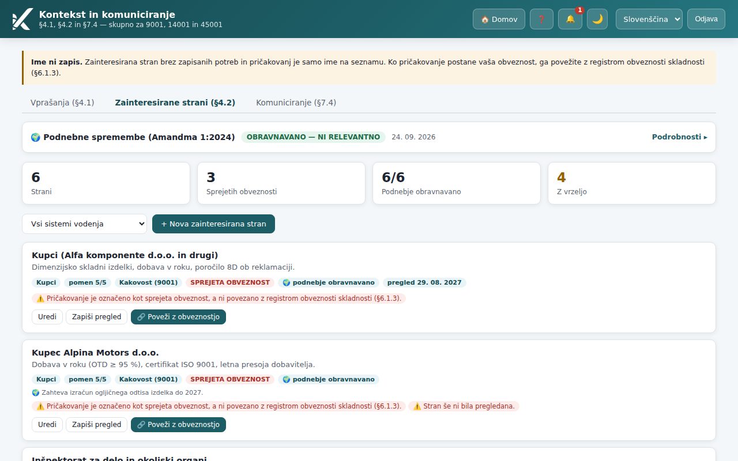Click 'pomen 5/5' tag on Kupec Alpina Motors
The width and height of the screenshot is (738, 461).
pyautogui.click(x=88, y=379)
